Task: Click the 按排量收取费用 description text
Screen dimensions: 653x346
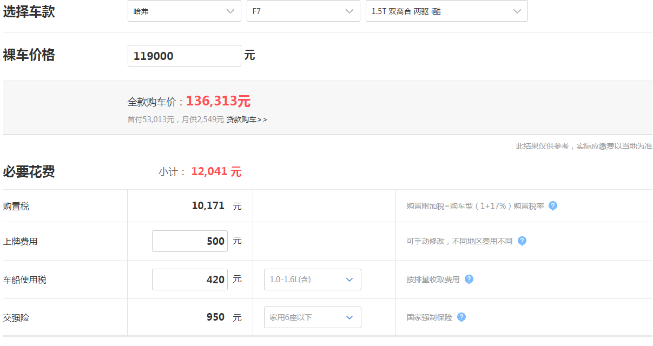Action: point(433,280)
